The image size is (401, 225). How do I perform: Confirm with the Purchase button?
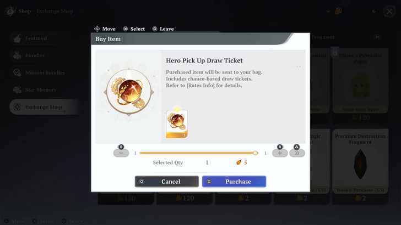[234, 182]
